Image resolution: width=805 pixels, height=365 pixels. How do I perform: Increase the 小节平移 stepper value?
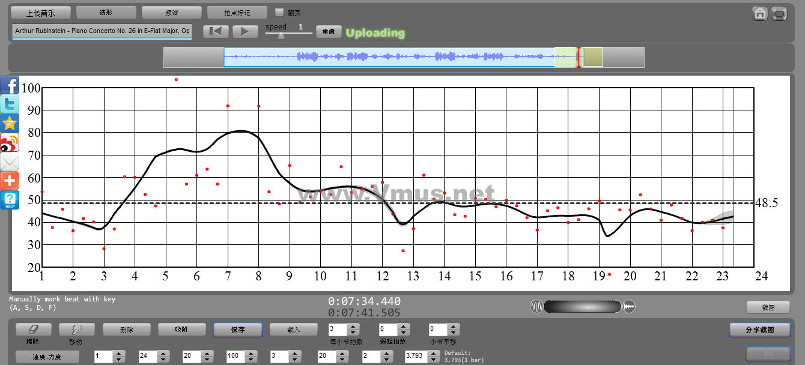[x=454, y=327]
